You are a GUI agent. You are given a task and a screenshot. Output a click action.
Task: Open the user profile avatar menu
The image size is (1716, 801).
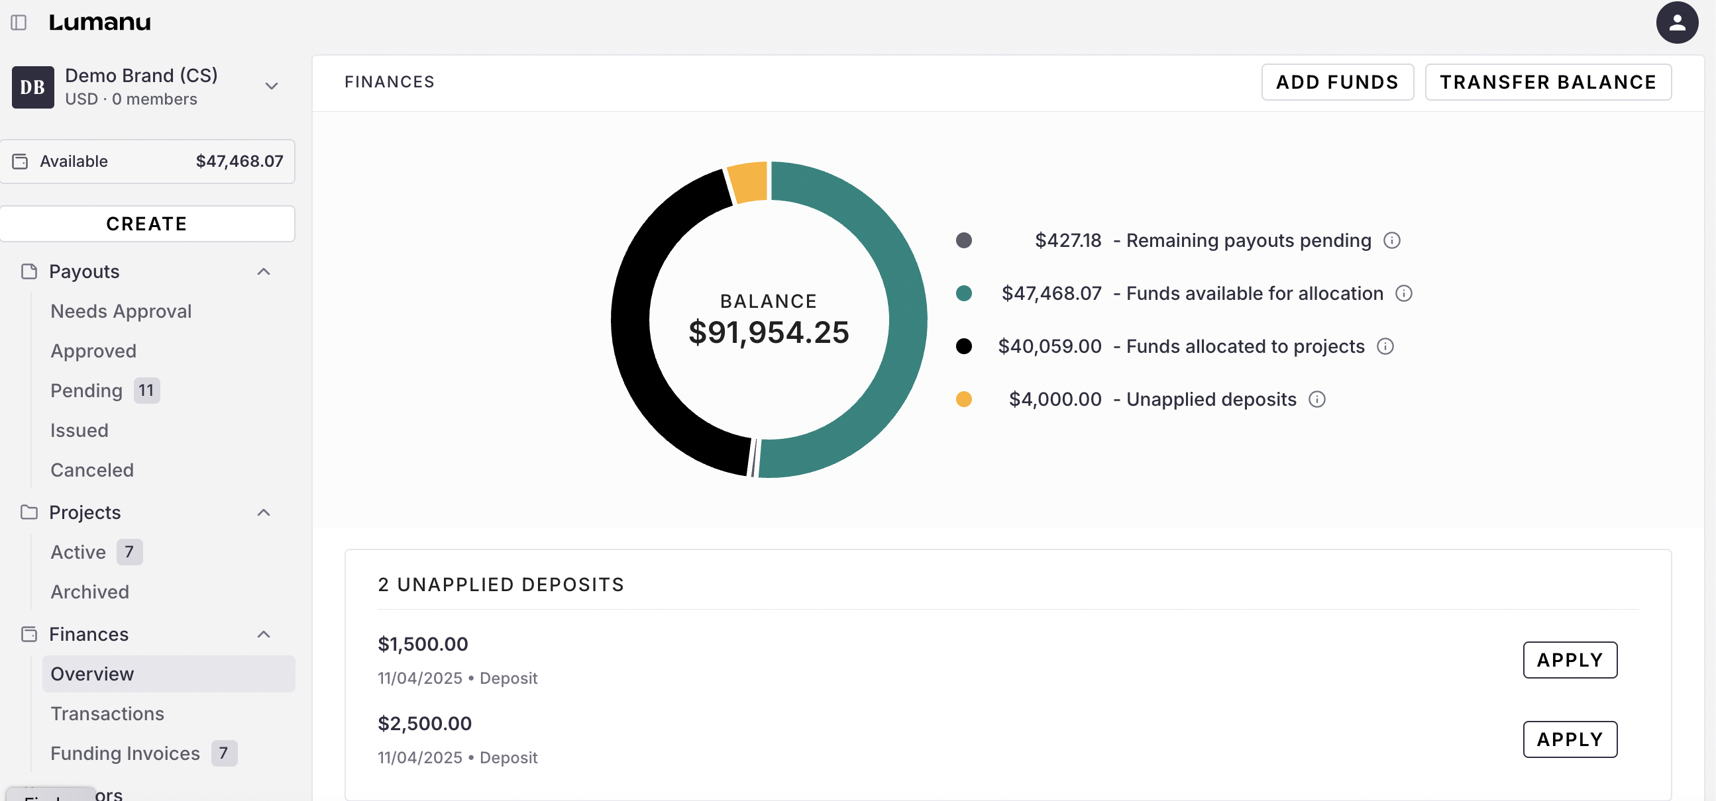(x=1676, y=23)
